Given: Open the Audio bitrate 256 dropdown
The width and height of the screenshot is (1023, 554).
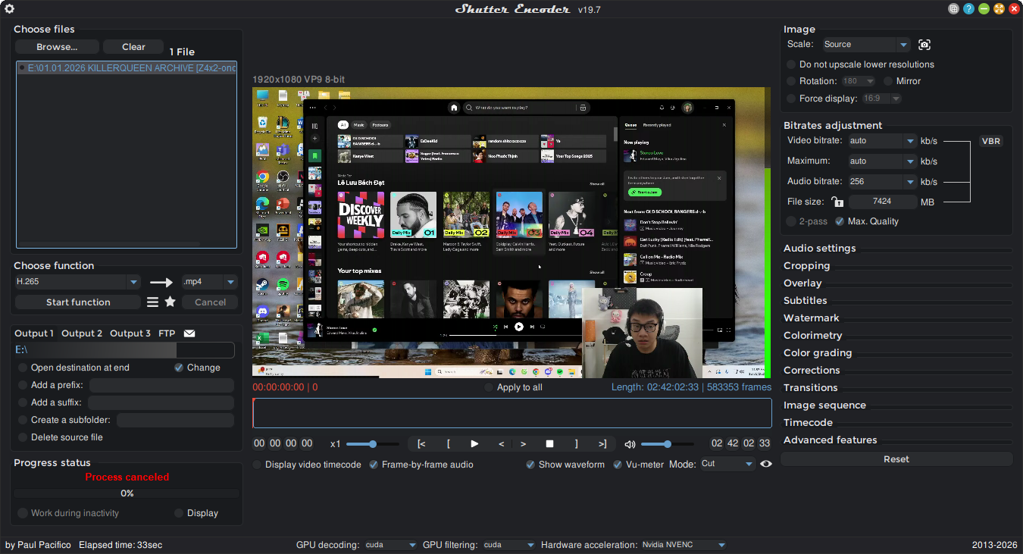Looking at the screenshot, I should click(x=882, y=182).
